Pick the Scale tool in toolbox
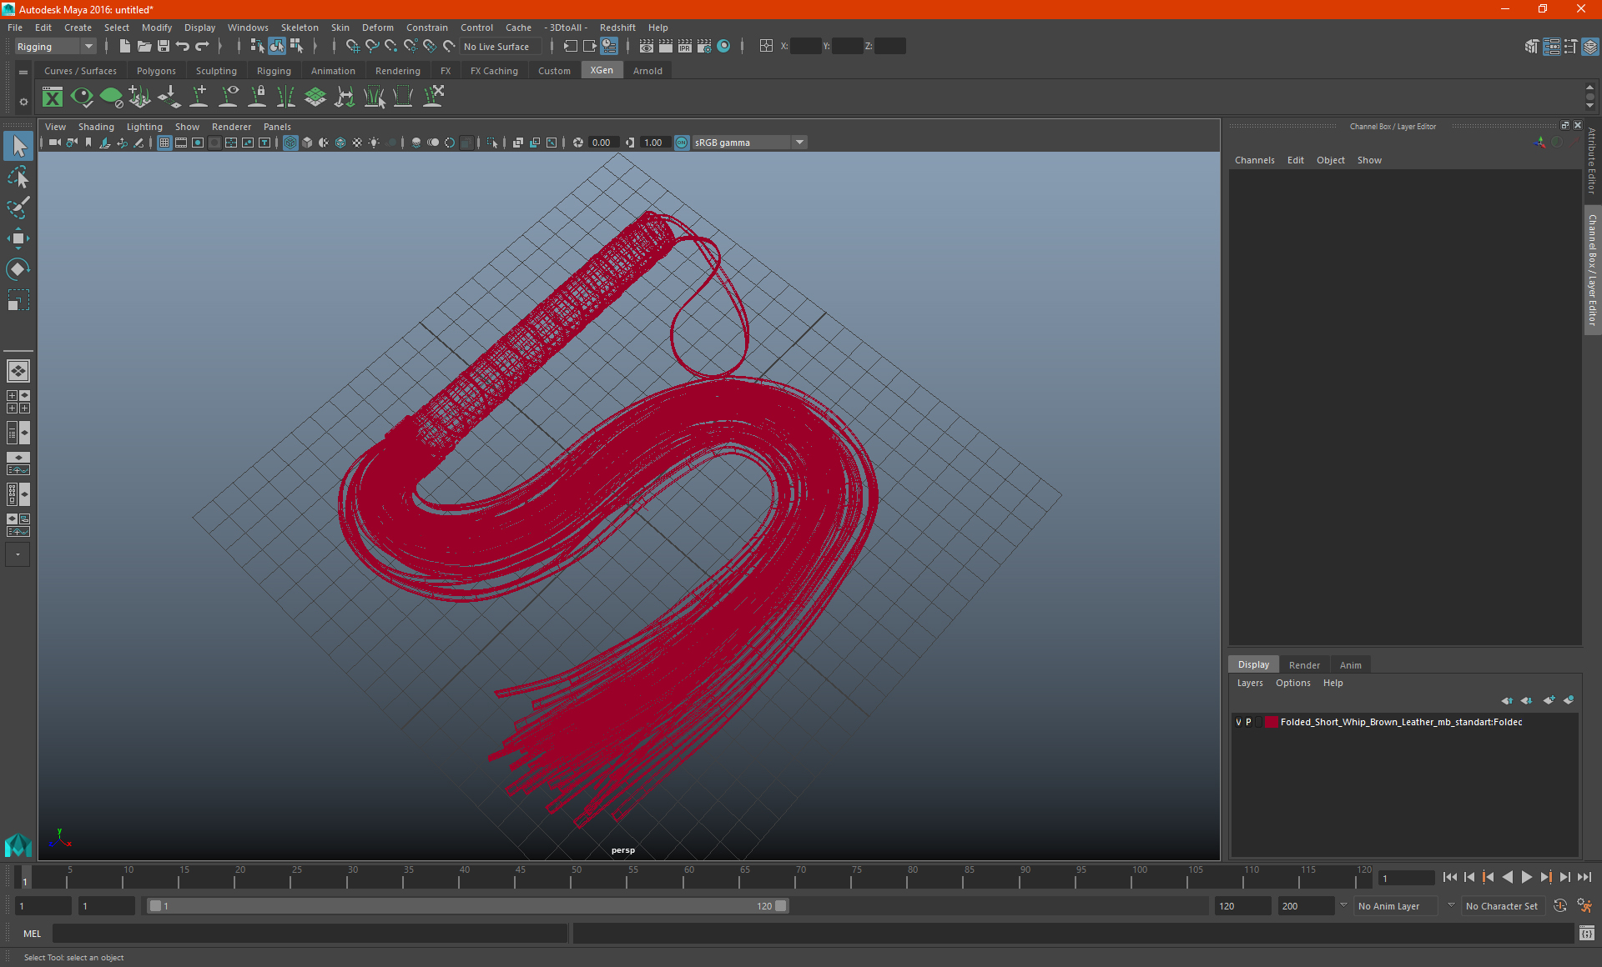 coord(18,299)
